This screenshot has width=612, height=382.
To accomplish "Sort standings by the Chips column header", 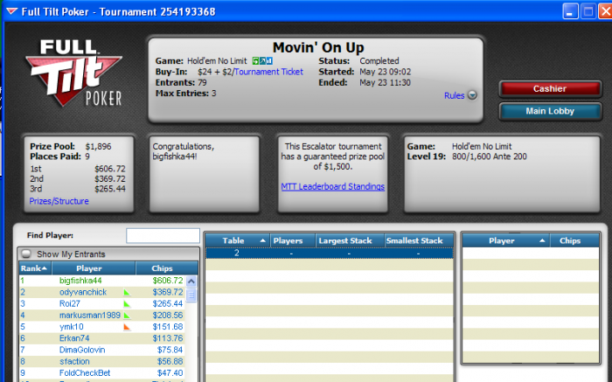I will (167, 268).
